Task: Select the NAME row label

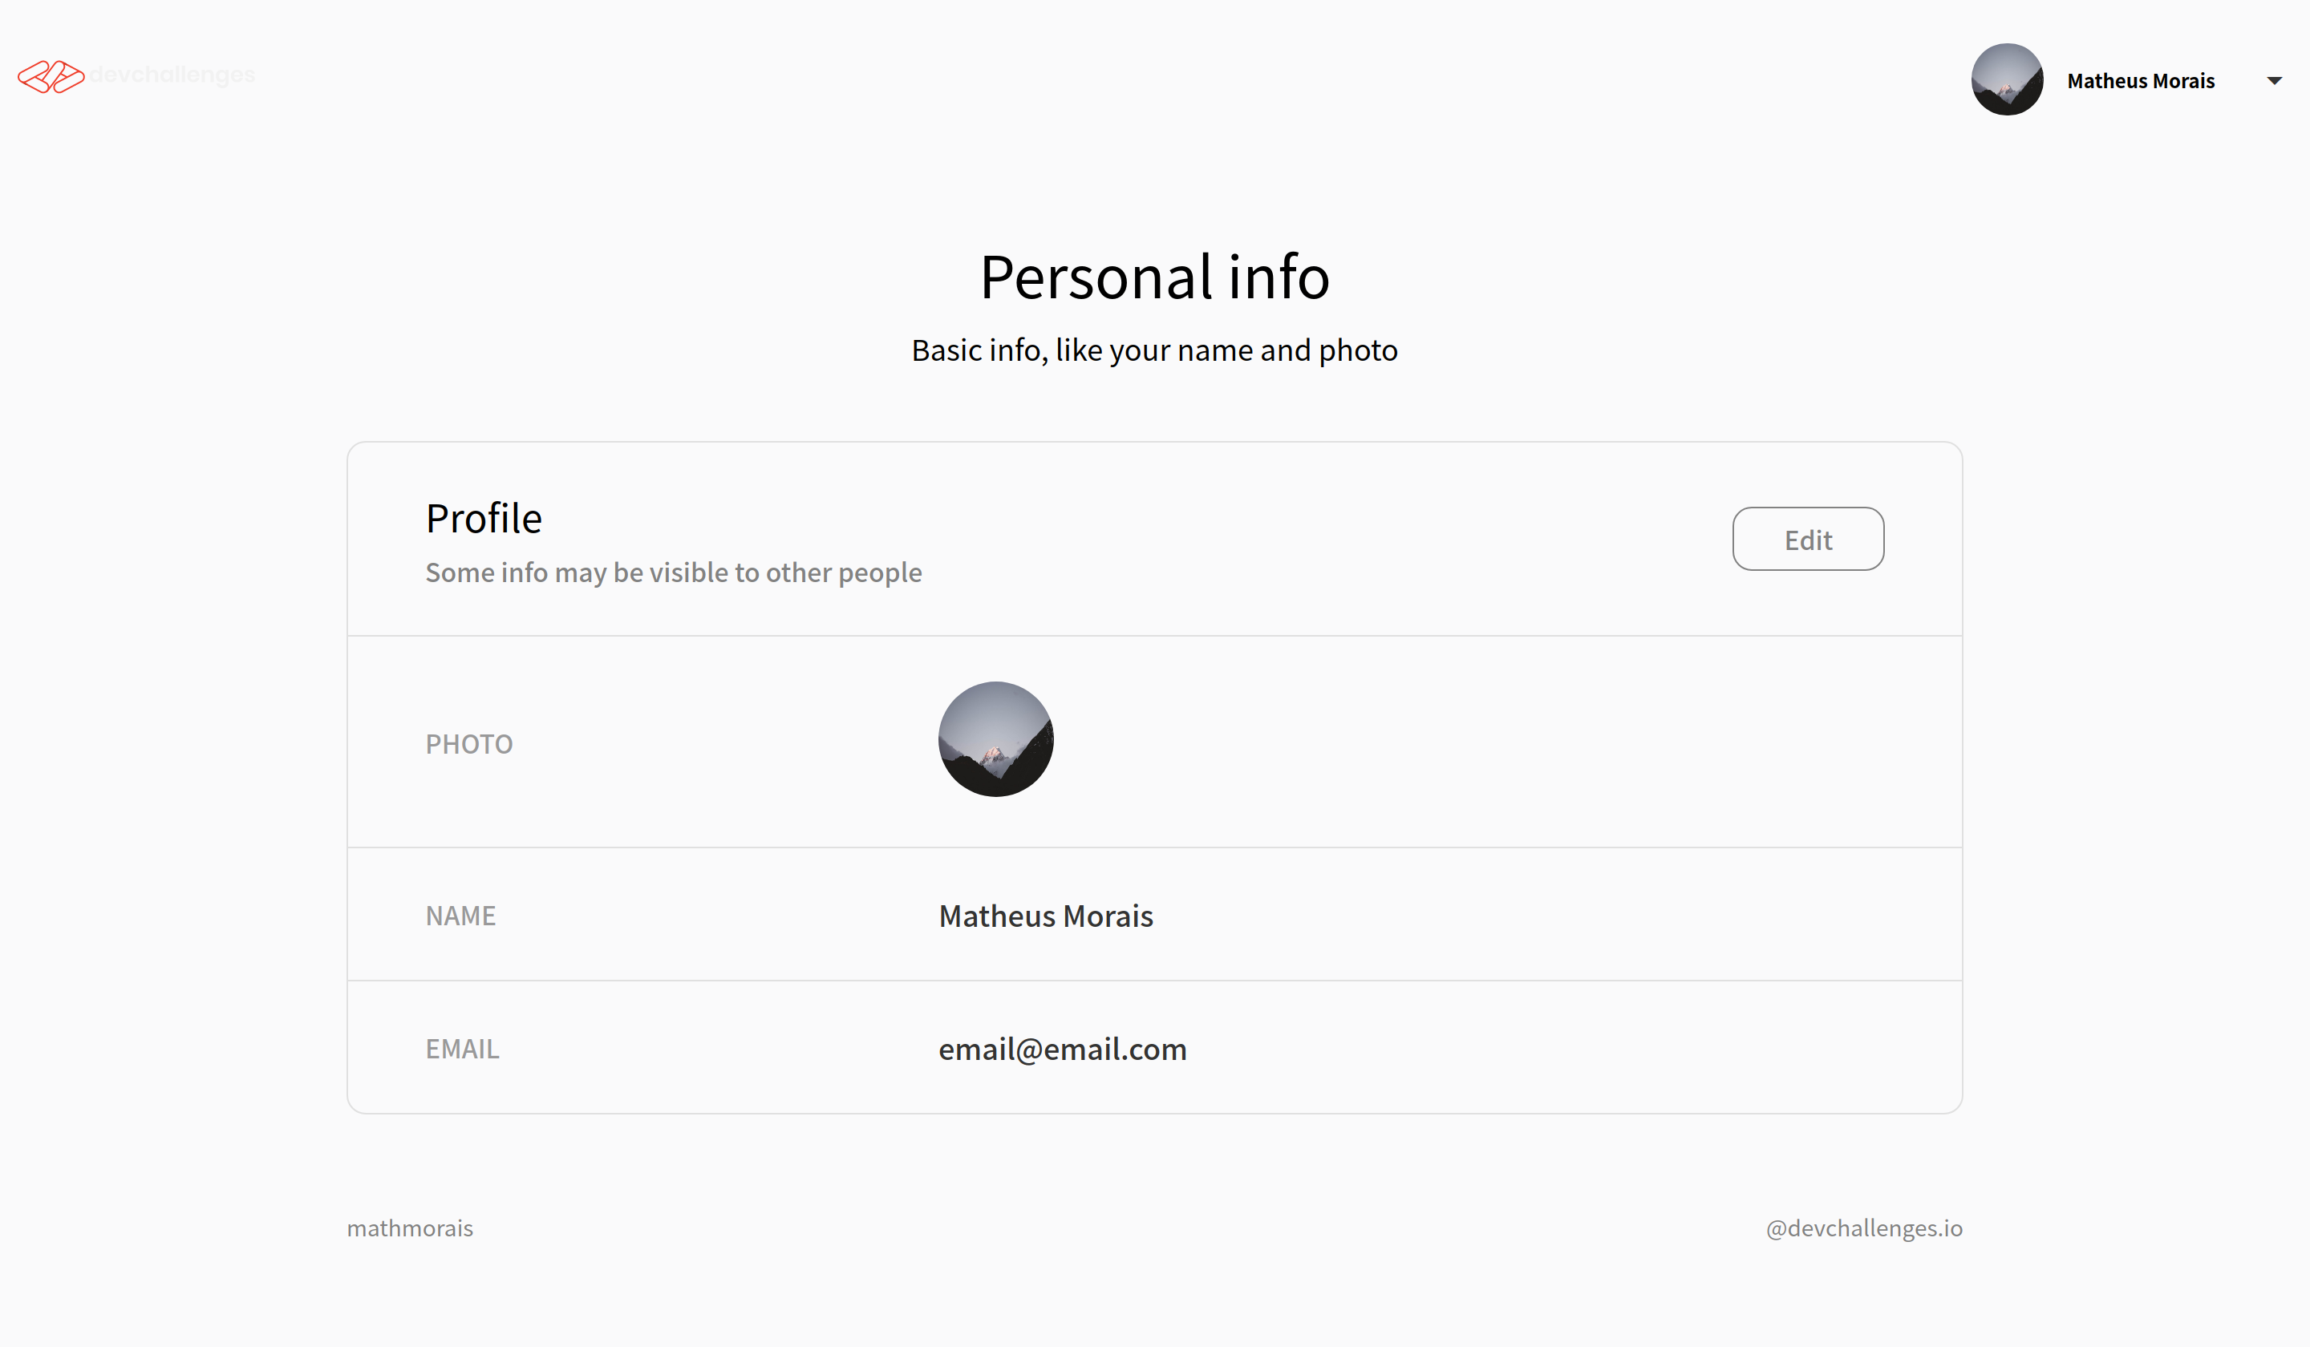Action: [460, 916]
